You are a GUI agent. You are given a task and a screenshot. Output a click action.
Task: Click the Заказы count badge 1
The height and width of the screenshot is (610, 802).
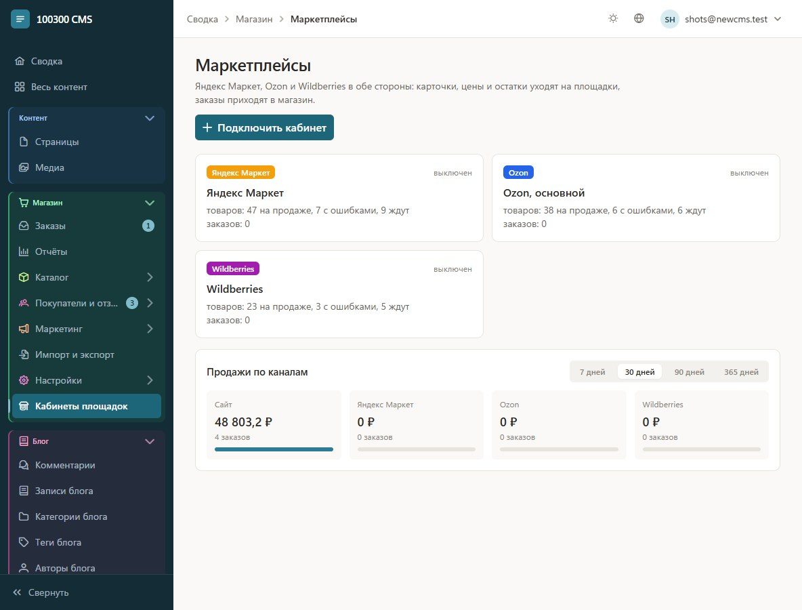[148, 226]
